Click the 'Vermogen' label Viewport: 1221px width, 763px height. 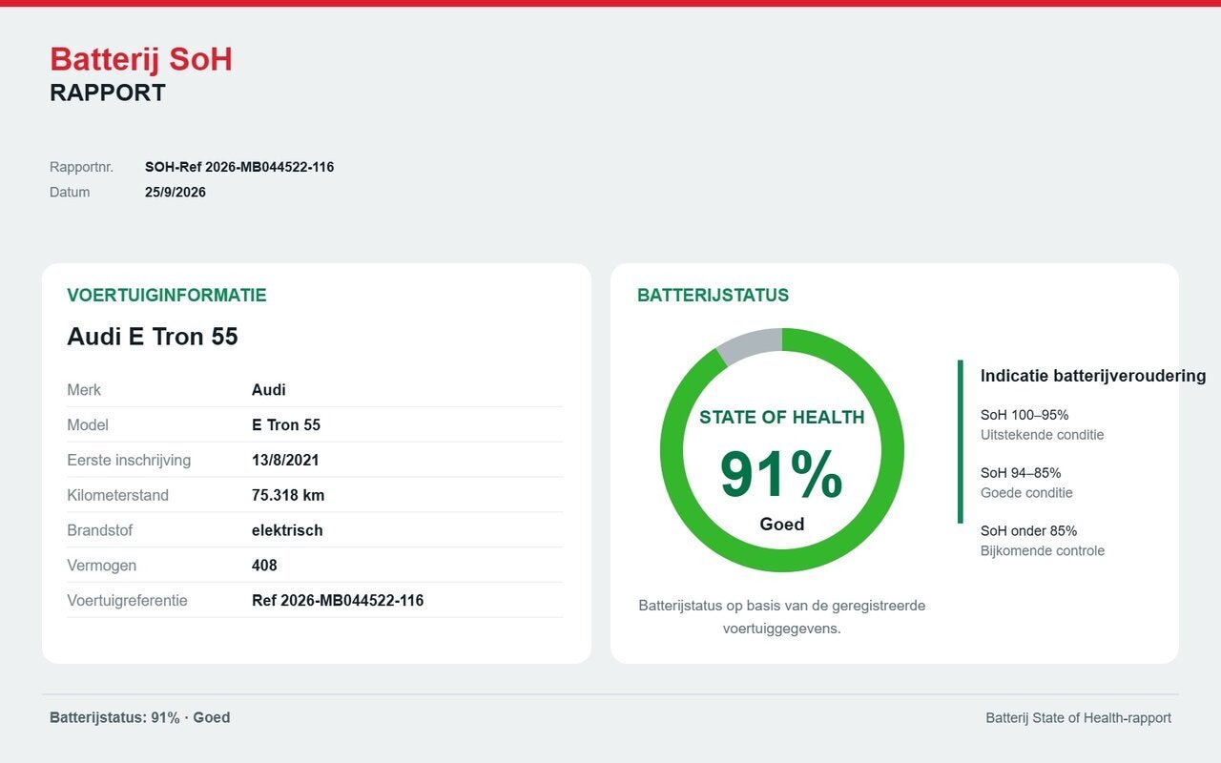101,566
